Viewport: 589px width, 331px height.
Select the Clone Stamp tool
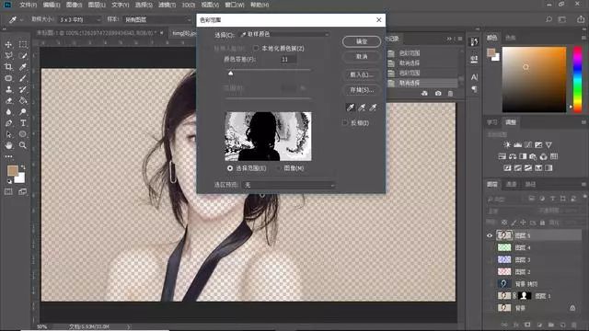pos(8,89)
